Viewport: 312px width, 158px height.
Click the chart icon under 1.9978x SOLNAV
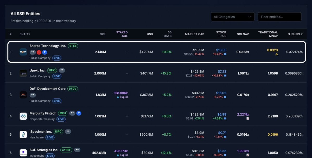(247, 155)
